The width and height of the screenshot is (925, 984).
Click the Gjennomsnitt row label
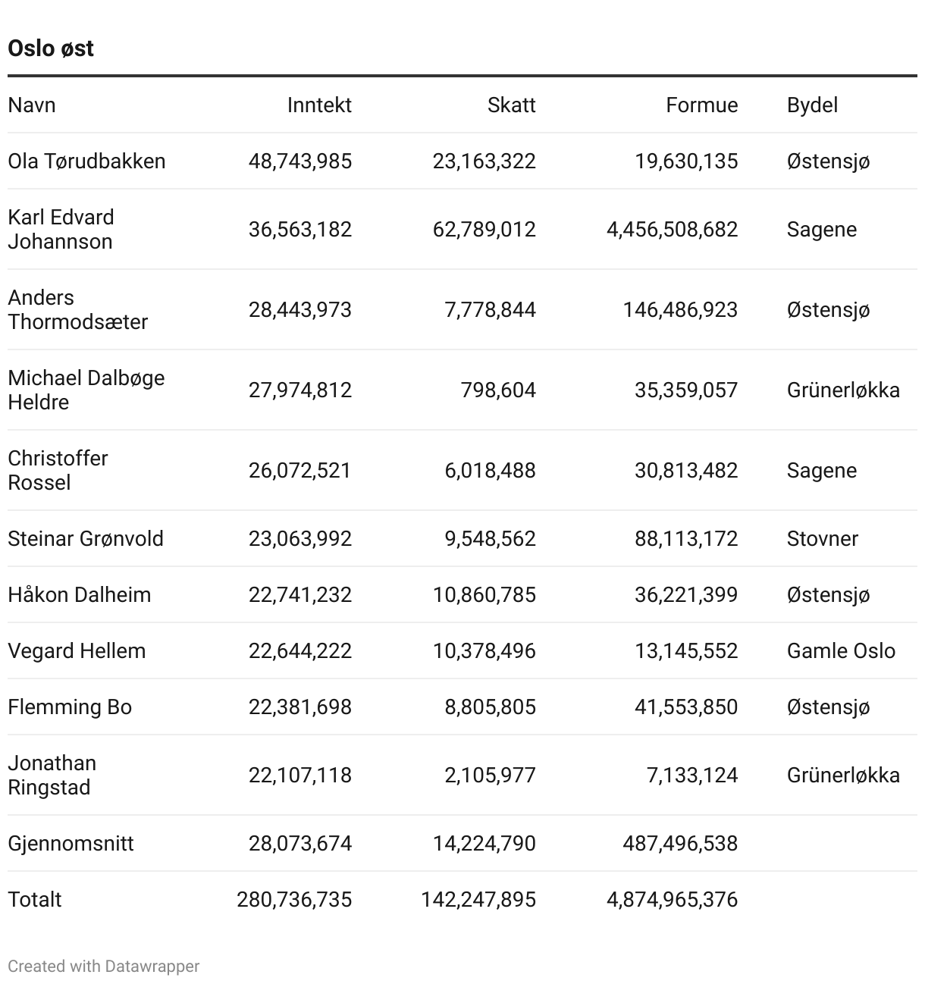(x=71, y=843)
